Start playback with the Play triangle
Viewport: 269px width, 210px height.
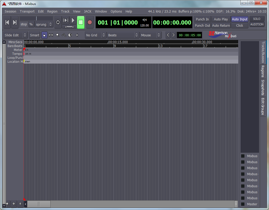73,20
